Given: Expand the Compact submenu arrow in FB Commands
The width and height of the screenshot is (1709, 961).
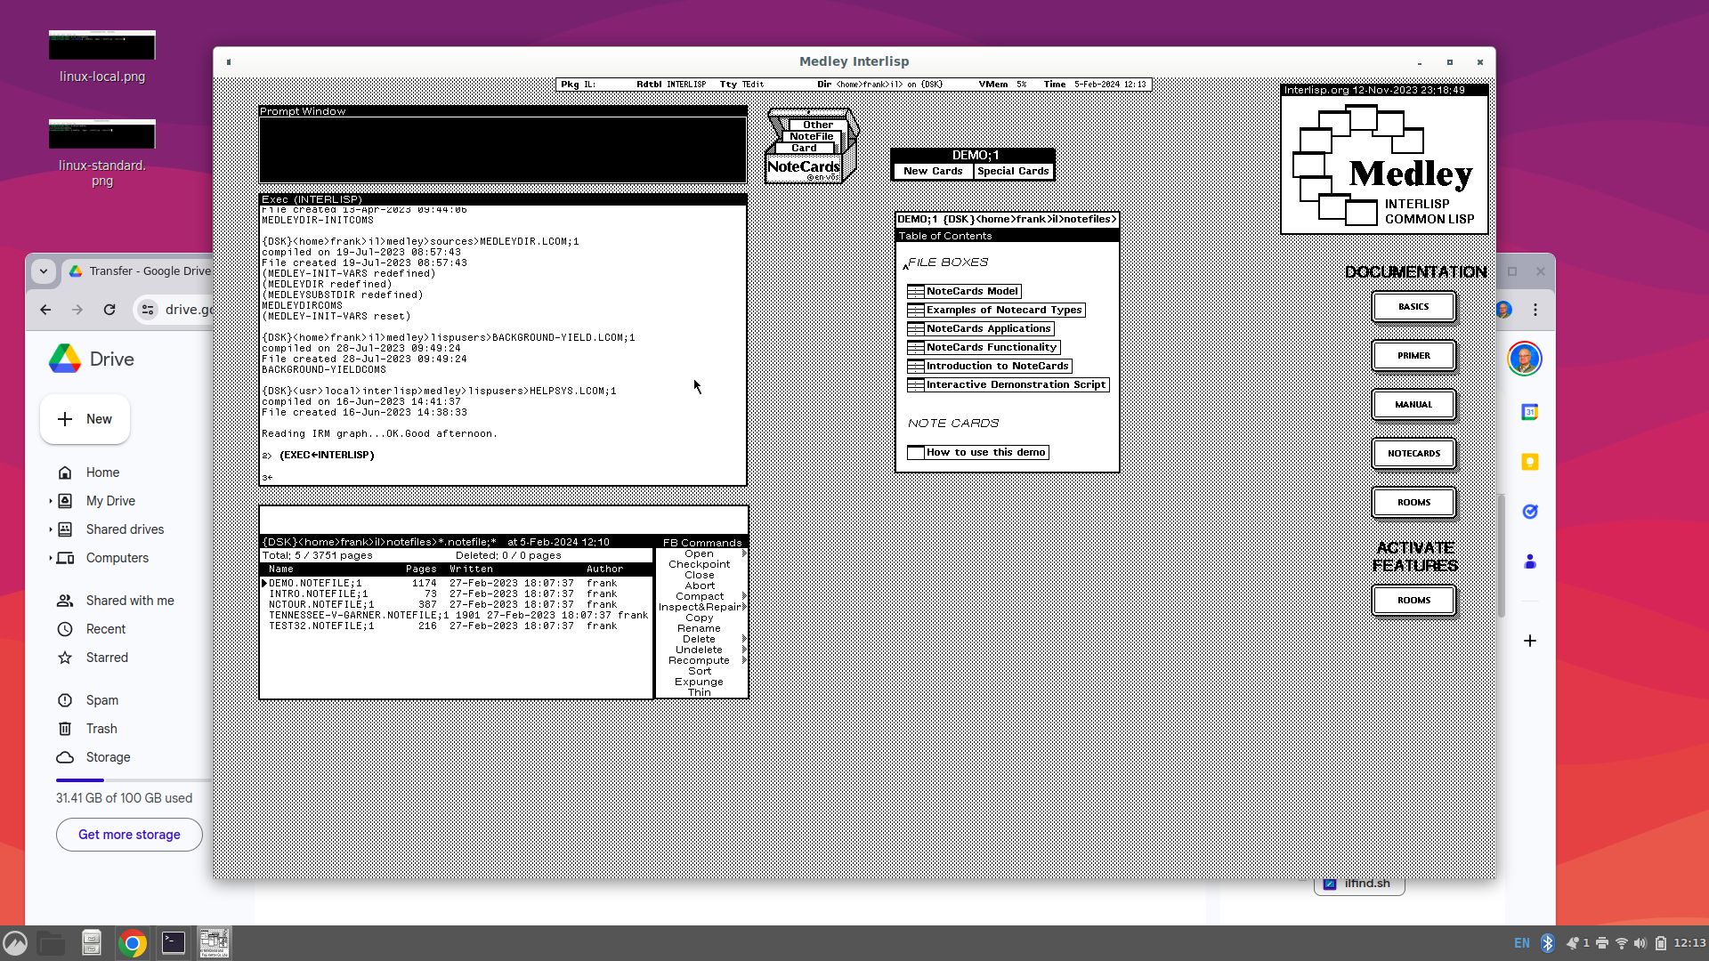Looking at the screenshot, I should click(744, 596).
